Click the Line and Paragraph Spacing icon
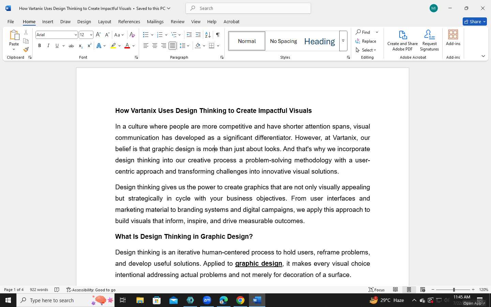This screenshot has width=491, height=307. click(182, 46)
